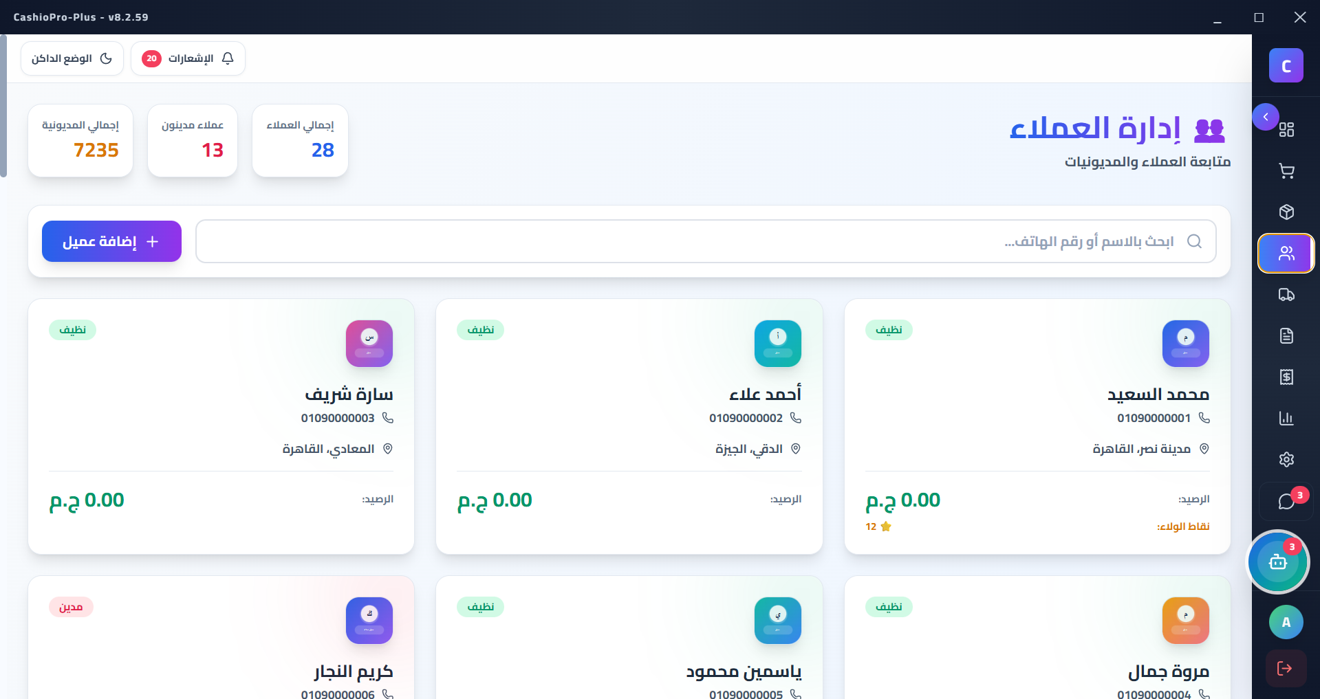Screen dimensions: 1320x699
Task: Focus the customer name or phone search field
Action: pos(706,241)
